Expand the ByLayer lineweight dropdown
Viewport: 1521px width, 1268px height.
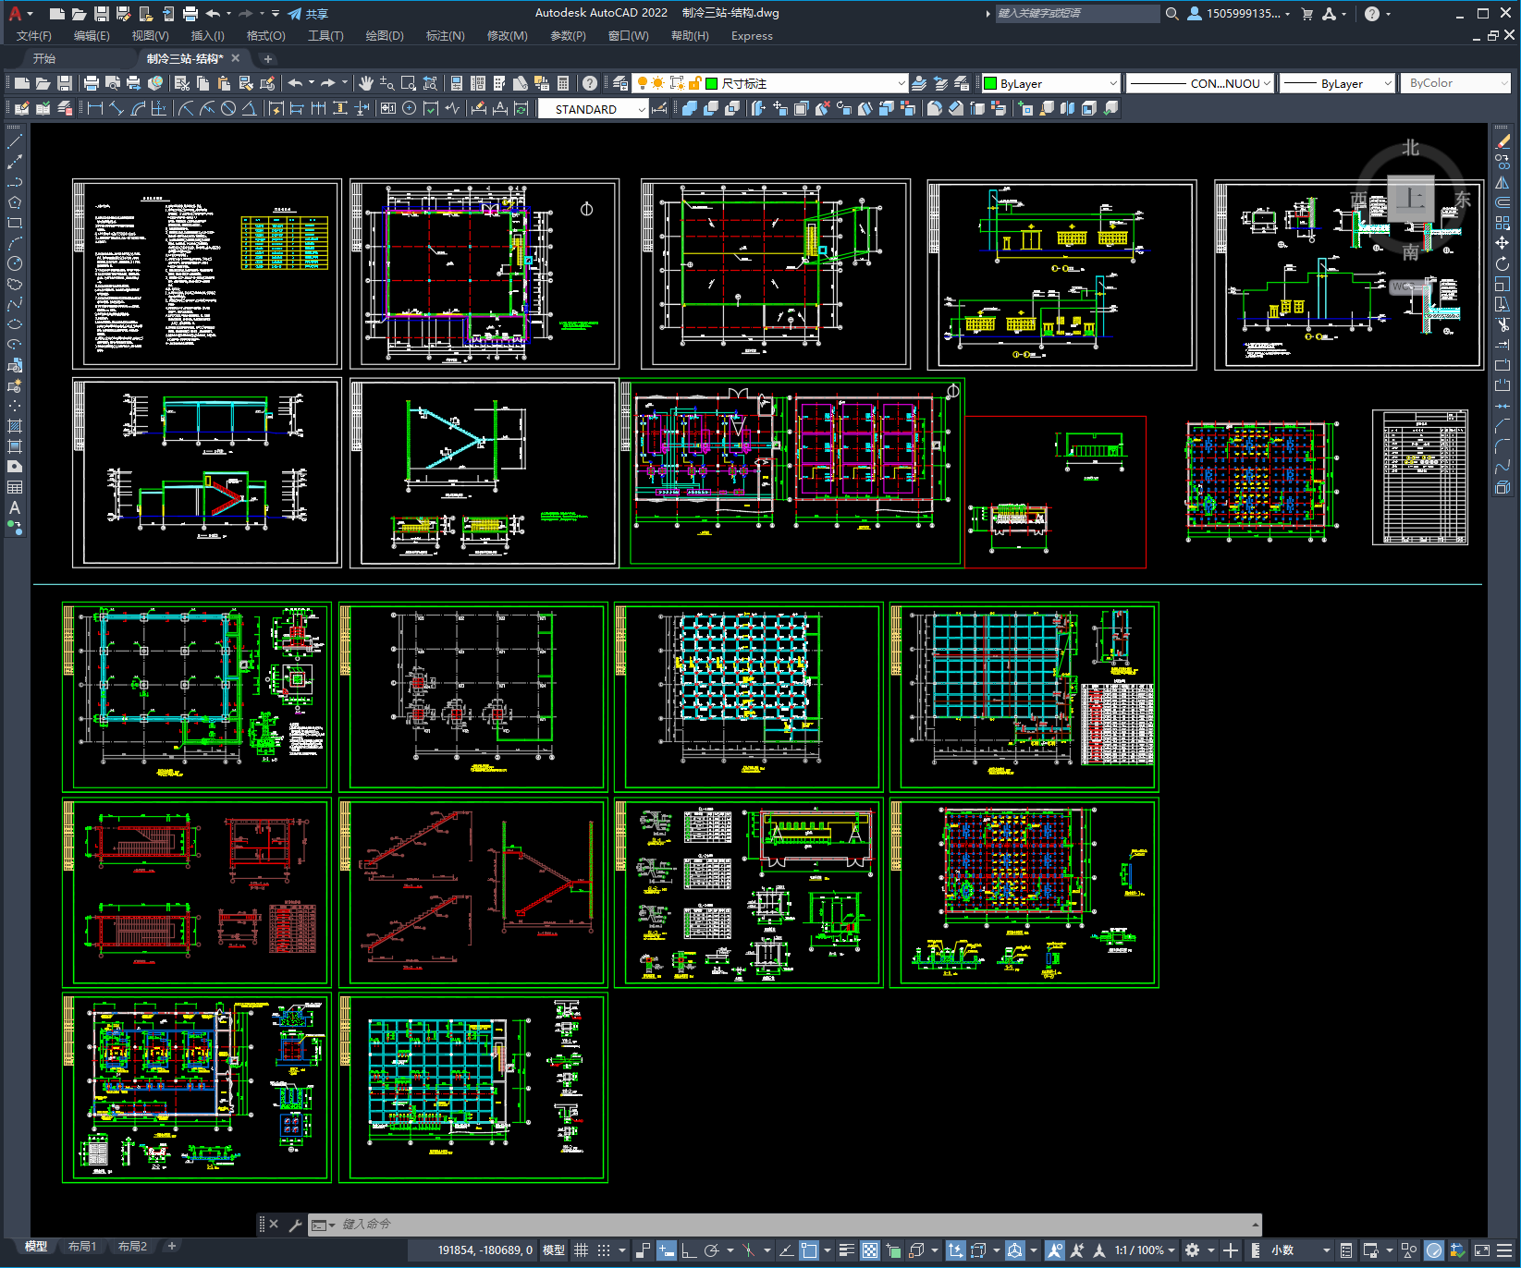[1337, 83]
